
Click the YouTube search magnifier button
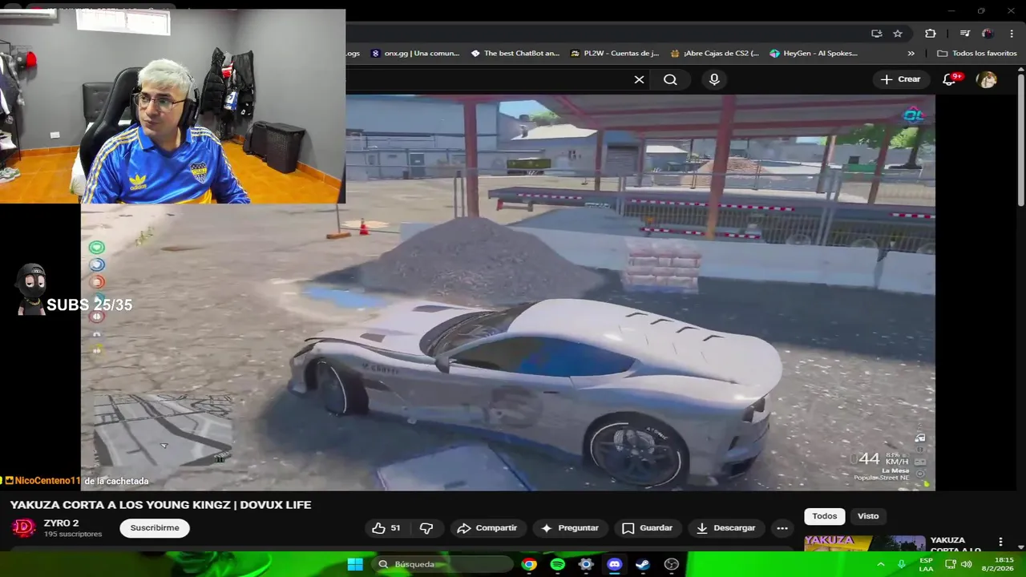tap(670, 79)
